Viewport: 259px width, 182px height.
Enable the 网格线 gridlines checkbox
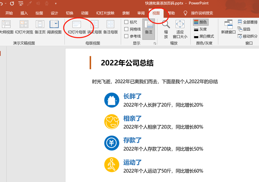(x=126, y=29)
